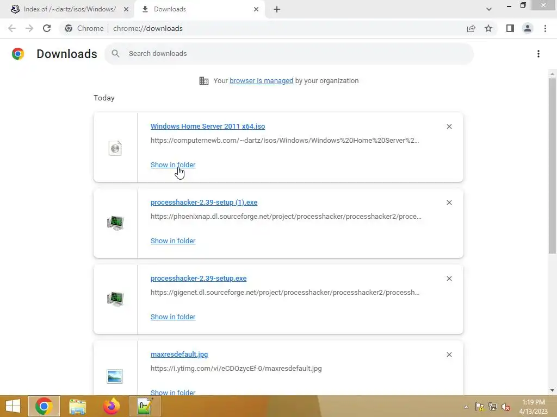Click the phoenixnap sourceforge source URL

point(286,216)
